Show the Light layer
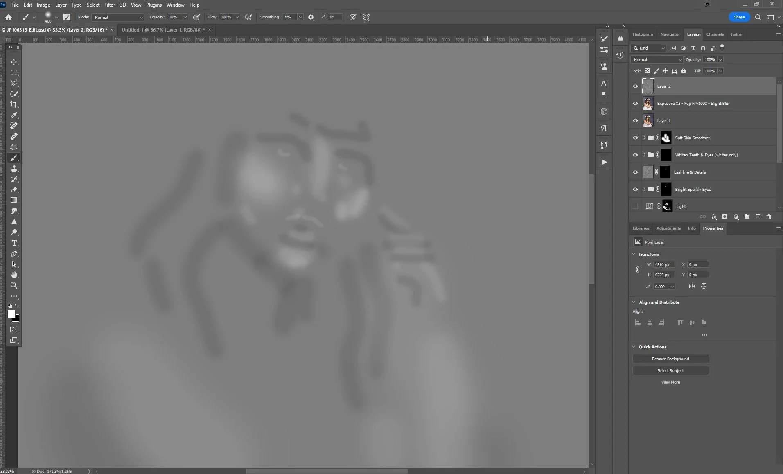Image resolution: width=783 pixels, height=474 pixels. 635,207
